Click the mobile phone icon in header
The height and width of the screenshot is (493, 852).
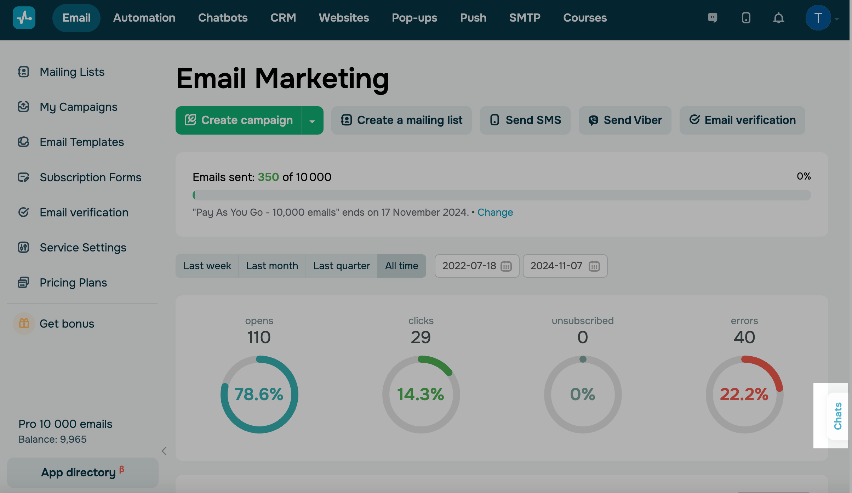pos(746,18)
